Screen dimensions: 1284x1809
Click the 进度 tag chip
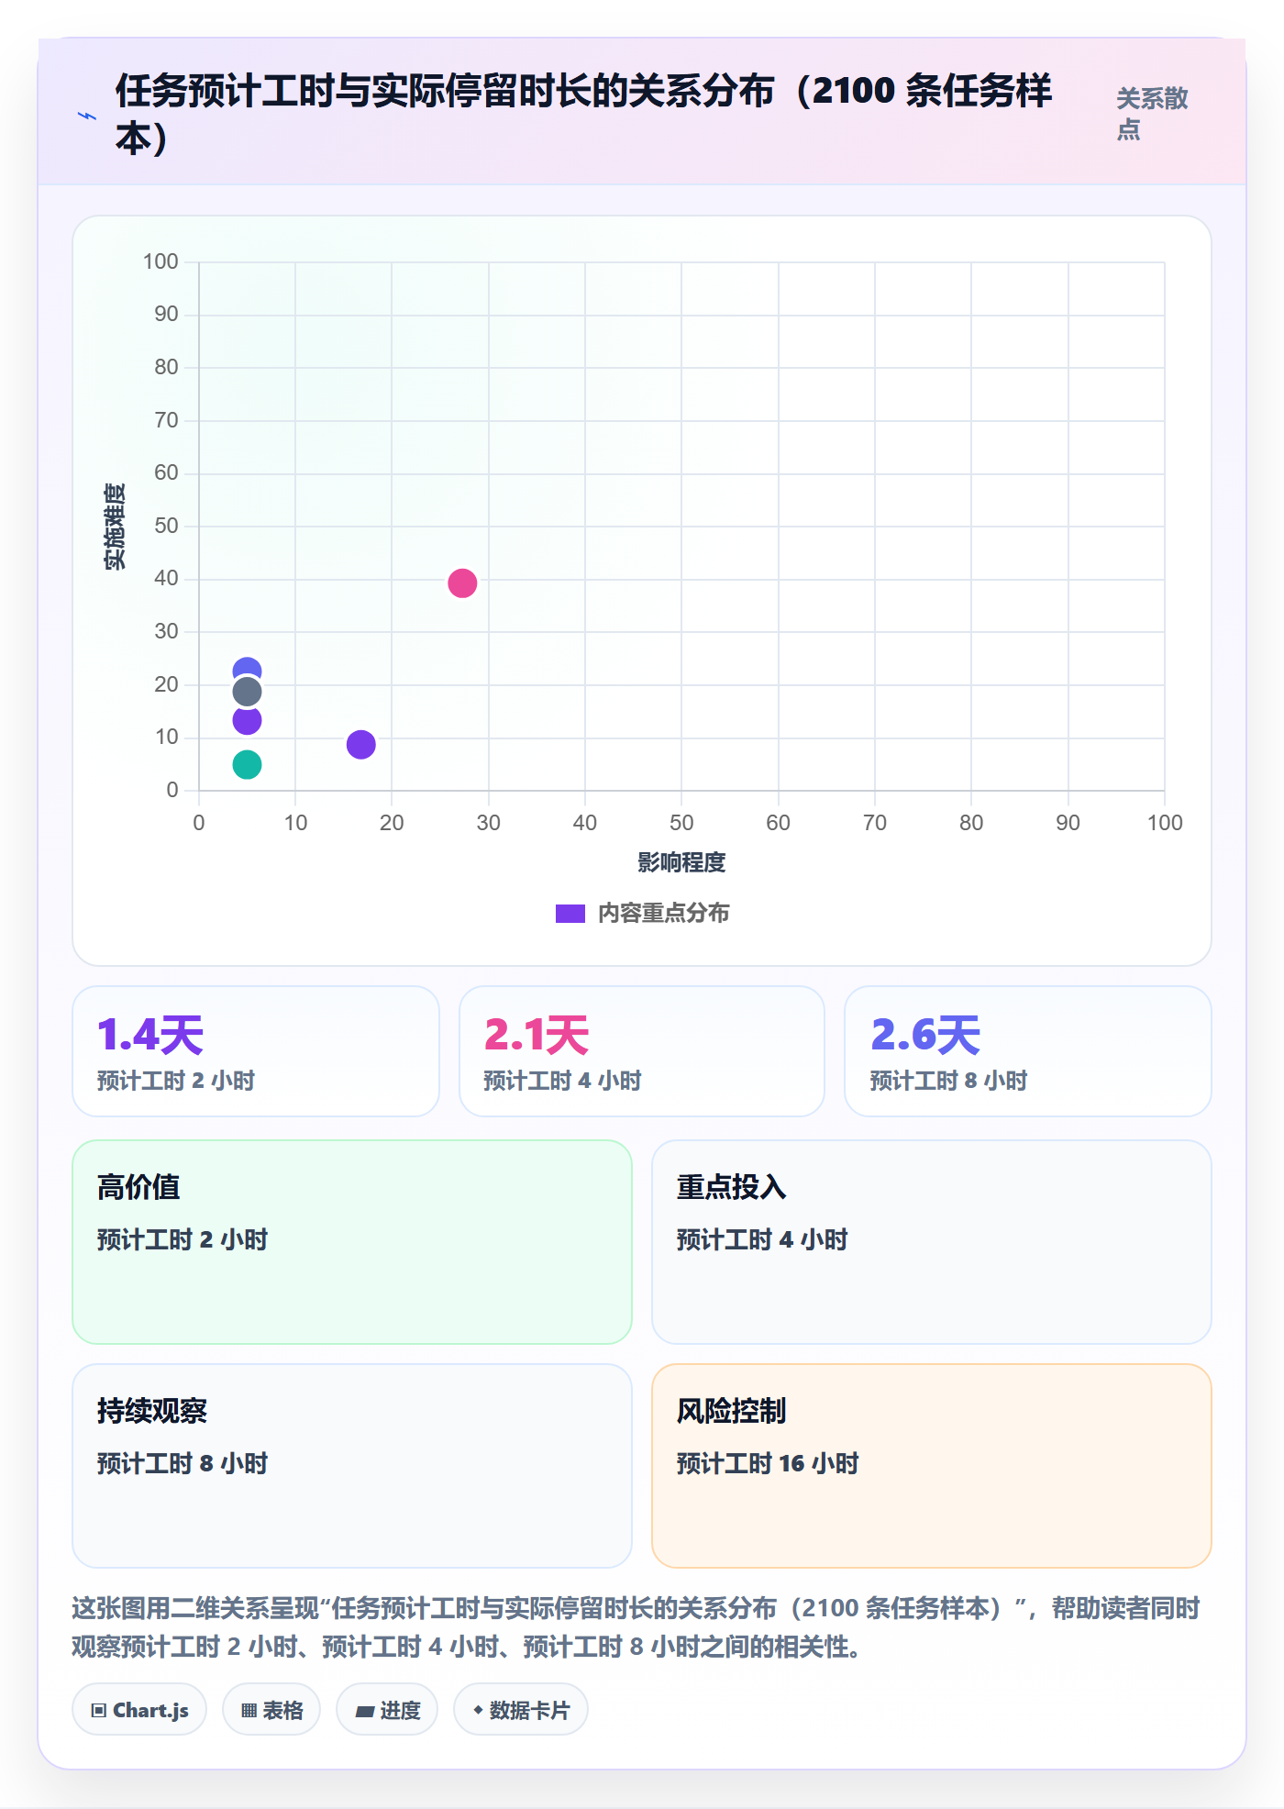pyautogui.click(x=387, y=1710)
